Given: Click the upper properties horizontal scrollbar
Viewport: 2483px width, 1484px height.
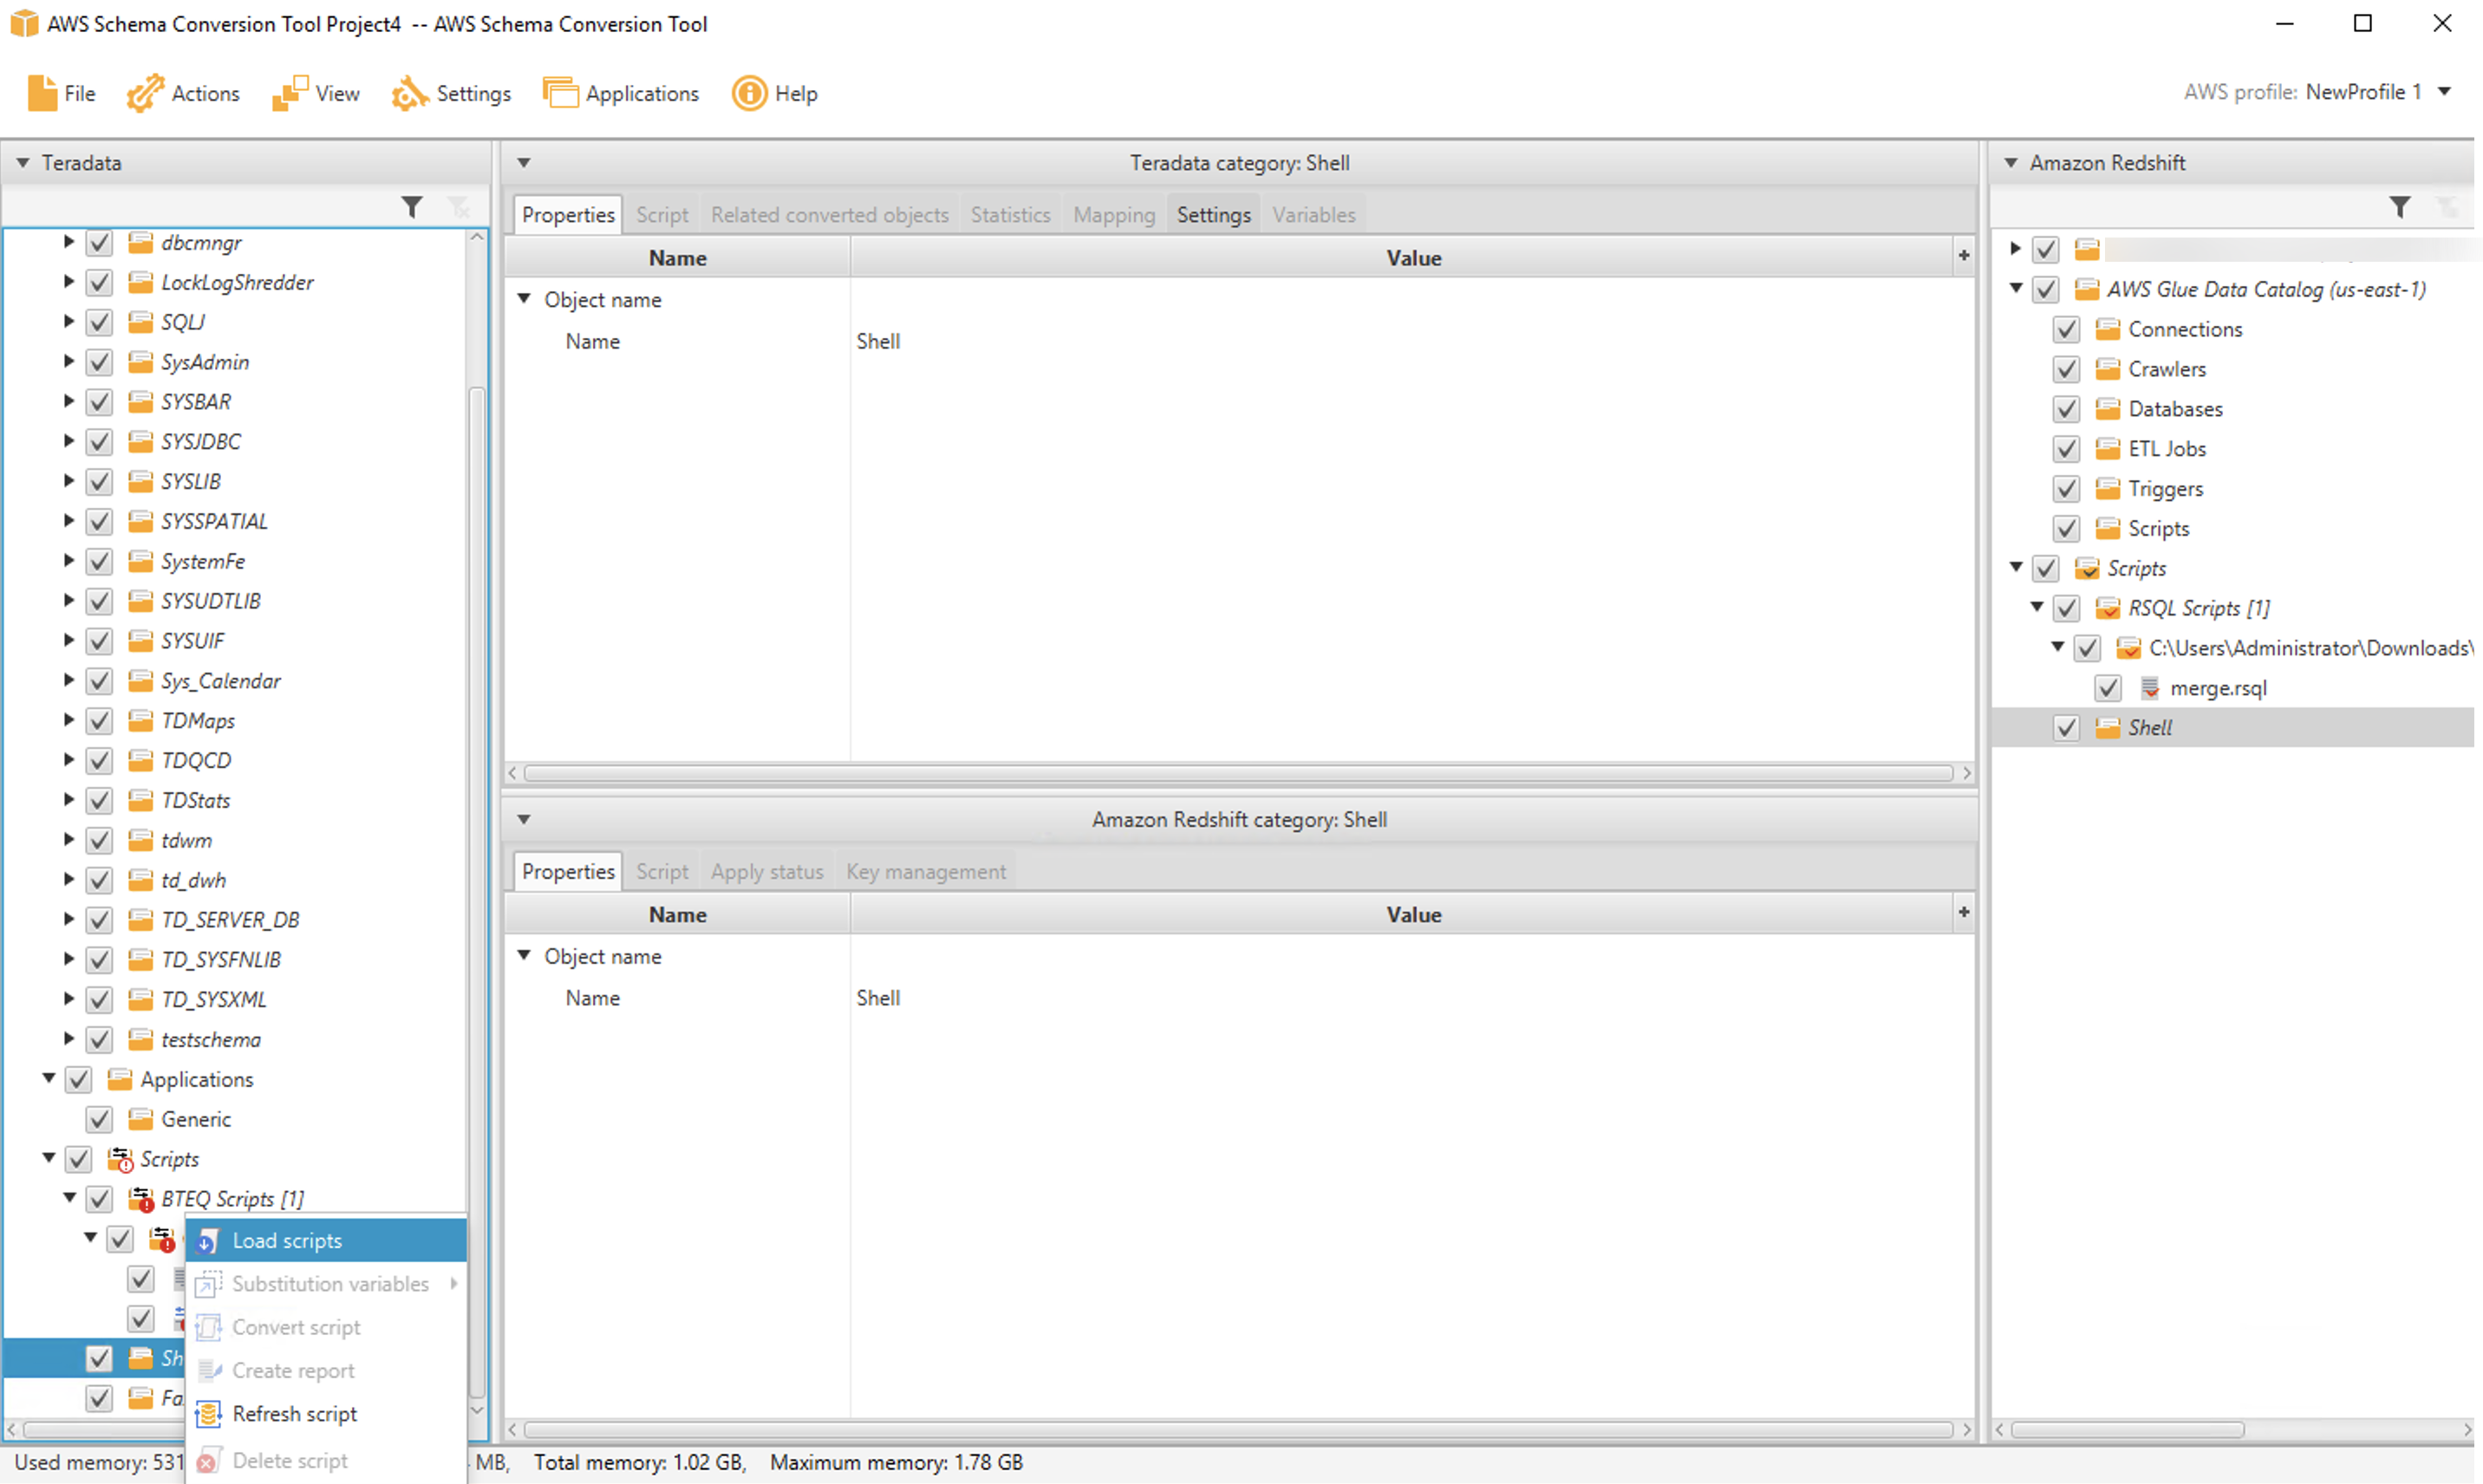Looking at the screenshot, I should point(1237,773).
